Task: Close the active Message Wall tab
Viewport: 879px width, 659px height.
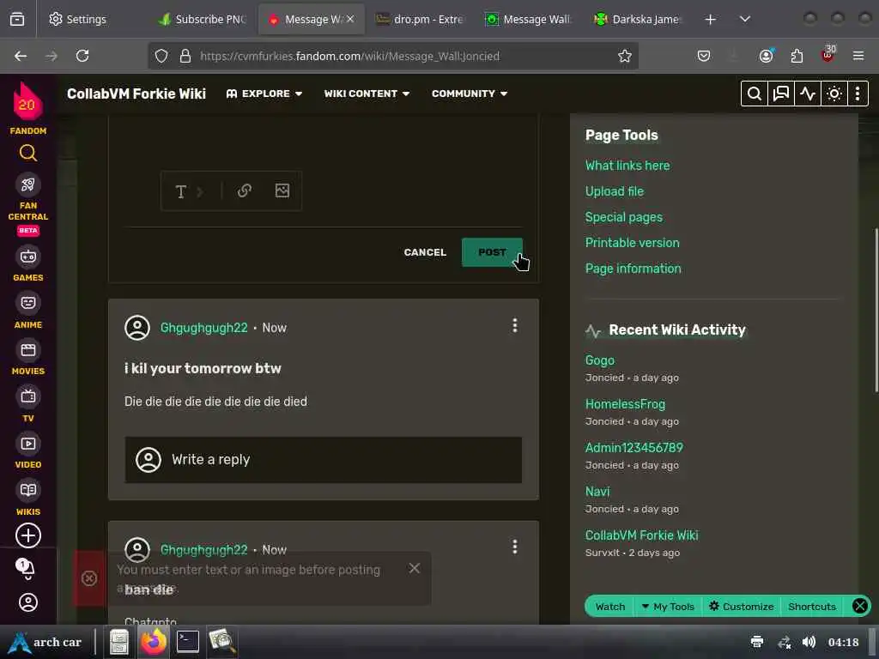Action: tap(350, 19)
